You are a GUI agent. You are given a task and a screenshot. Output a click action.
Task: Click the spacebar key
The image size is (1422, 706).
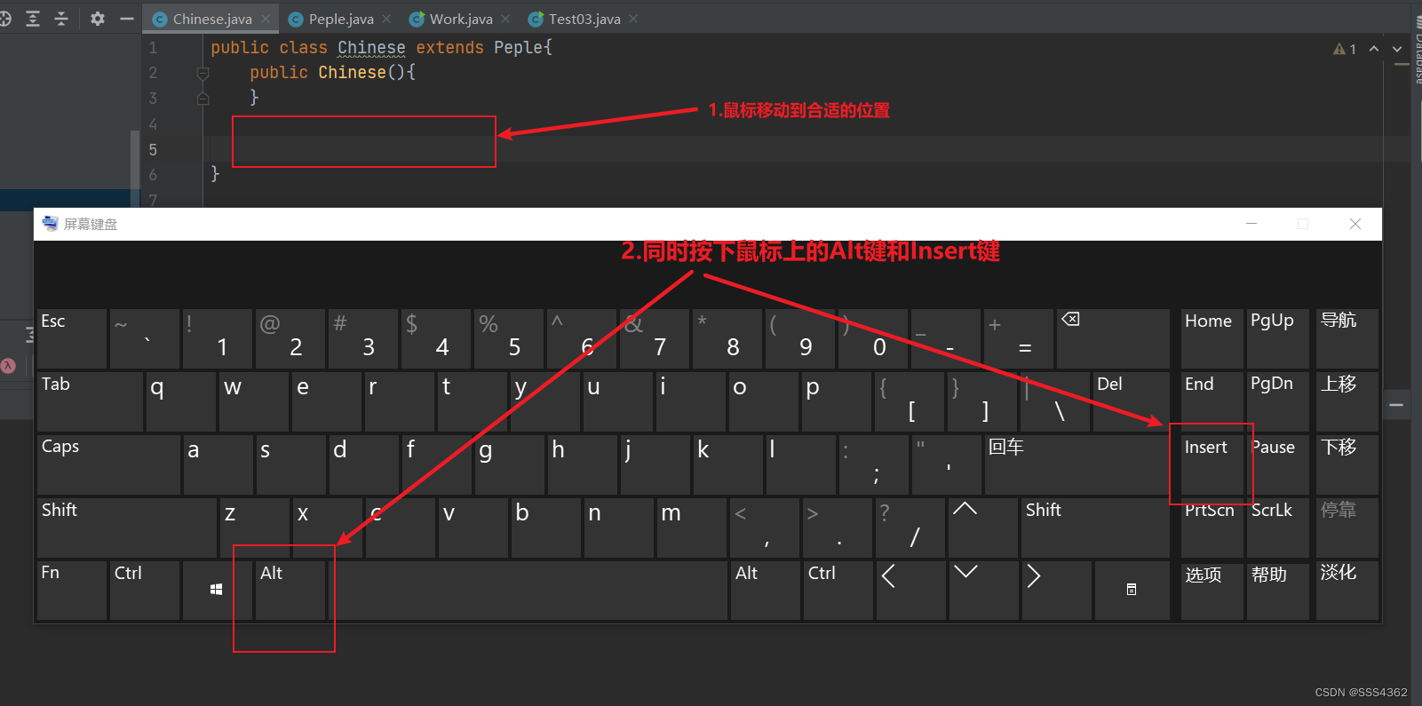(528, 591)
